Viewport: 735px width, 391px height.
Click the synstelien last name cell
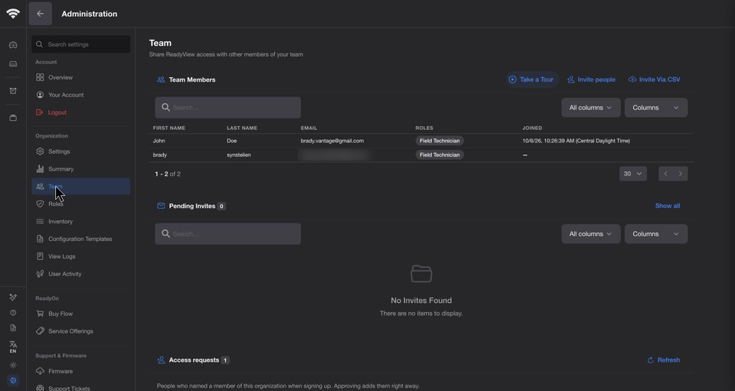[x=239, y=155]
